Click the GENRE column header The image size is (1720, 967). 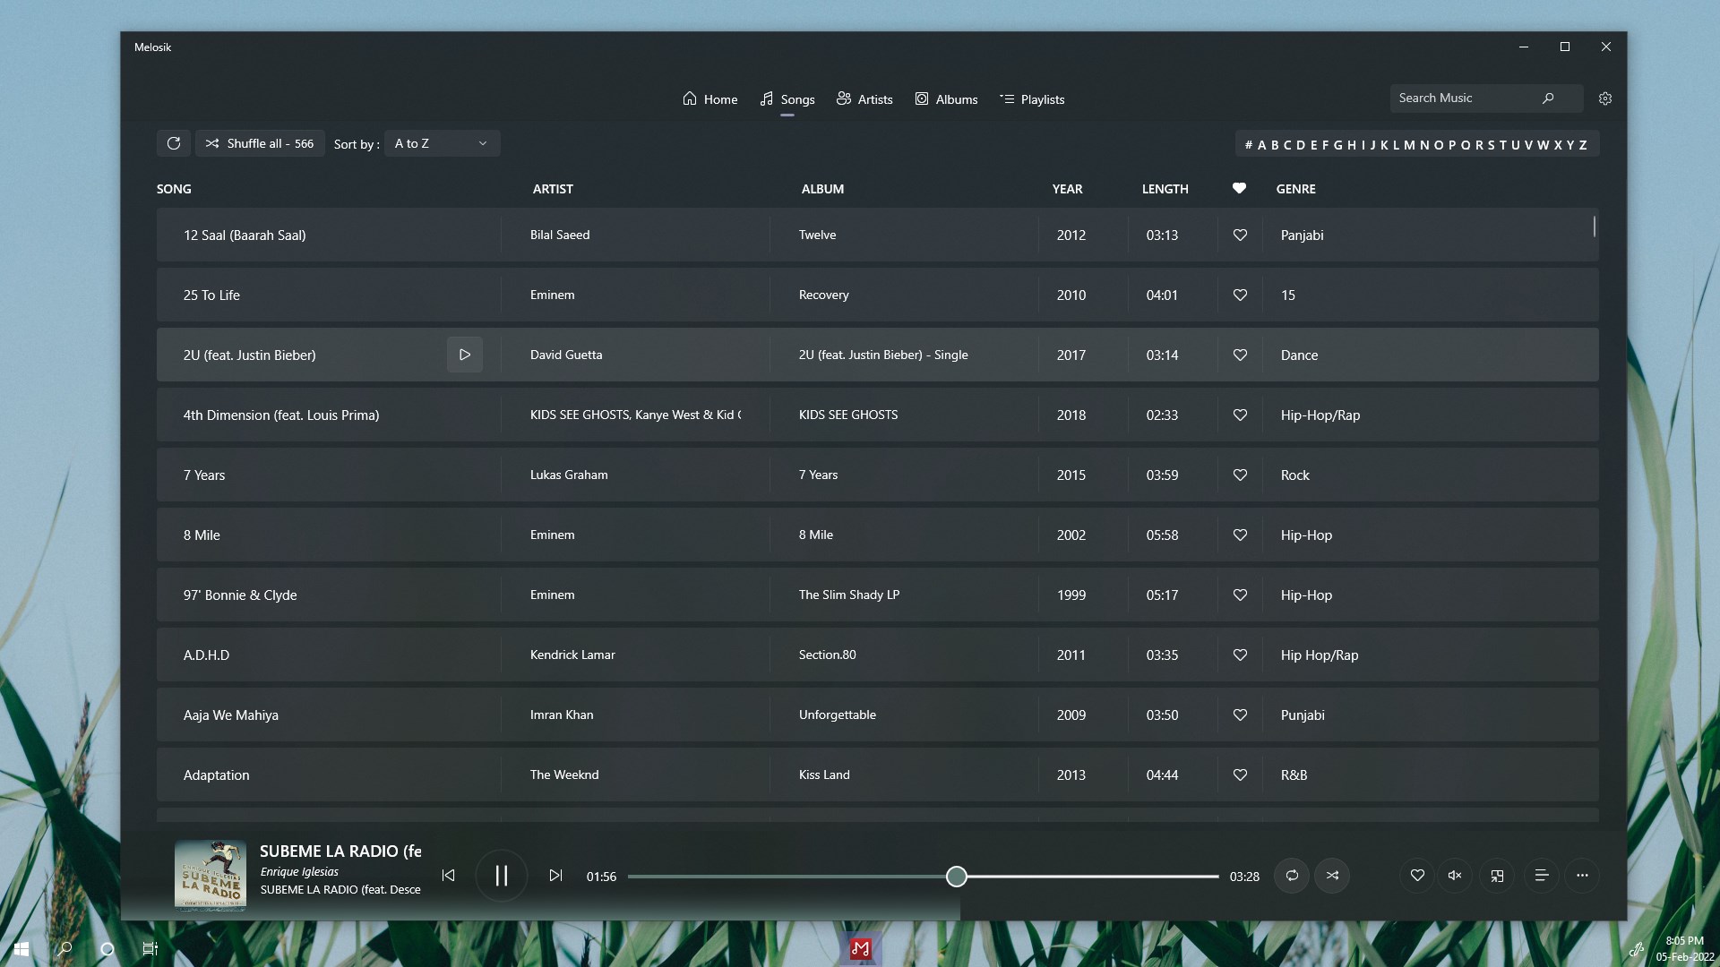(x=1295, y=189)
